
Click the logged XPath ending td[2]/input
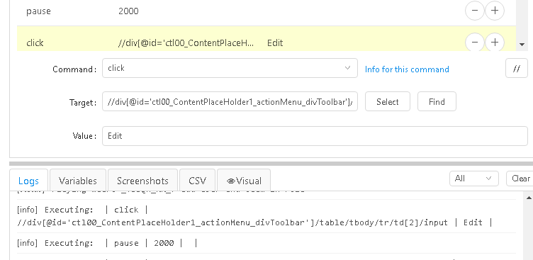pyautogui.click(x=233, y=222)
